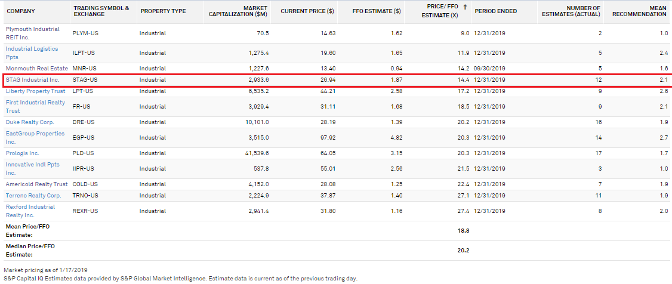672x284 pixels.
Task: Select the IIPR-US ticker cell
Action: tap(84, 169)
